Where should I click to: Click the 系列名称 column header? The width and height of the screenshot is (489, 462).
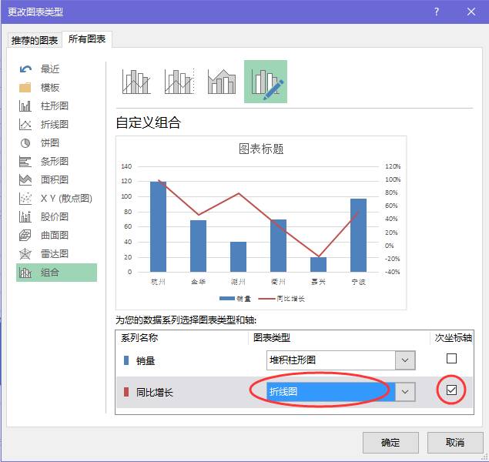(x=139, y=338)
